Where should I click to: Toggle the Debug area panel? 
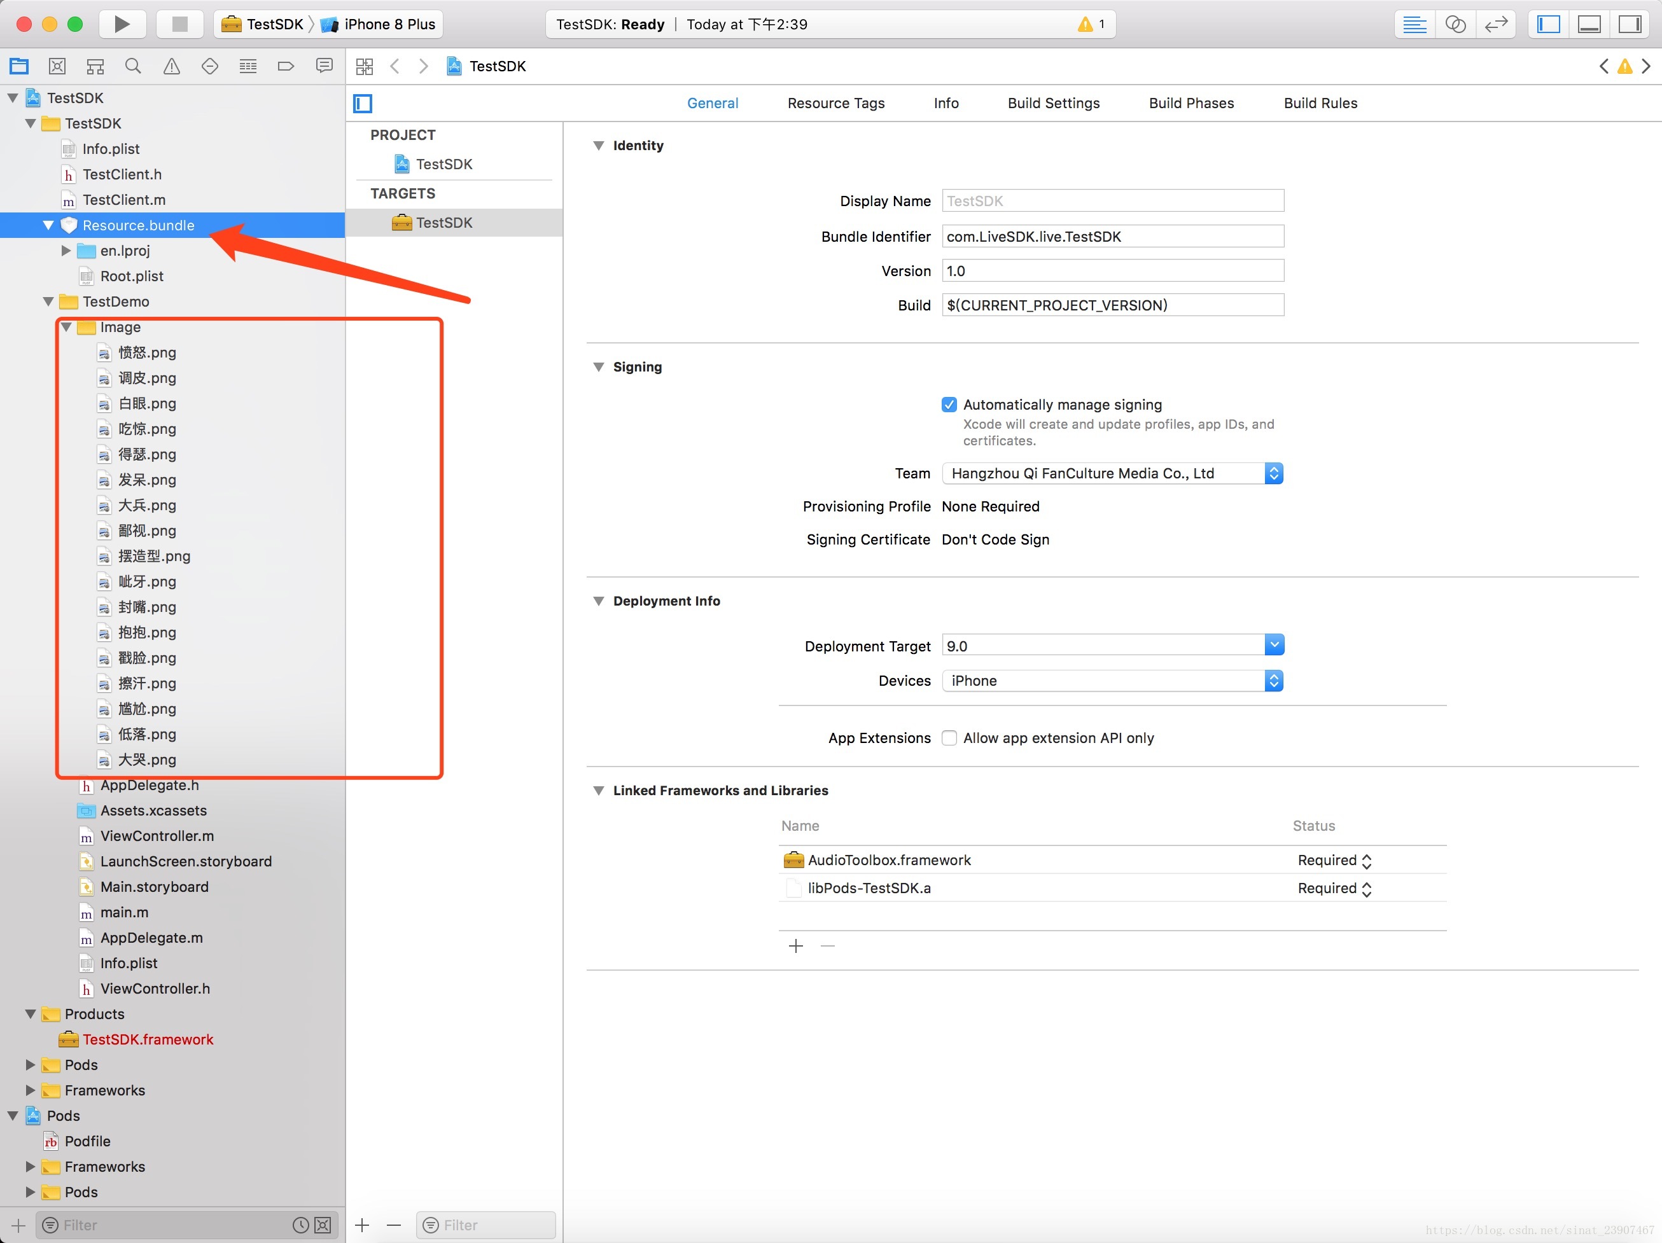pos(1589,24)
